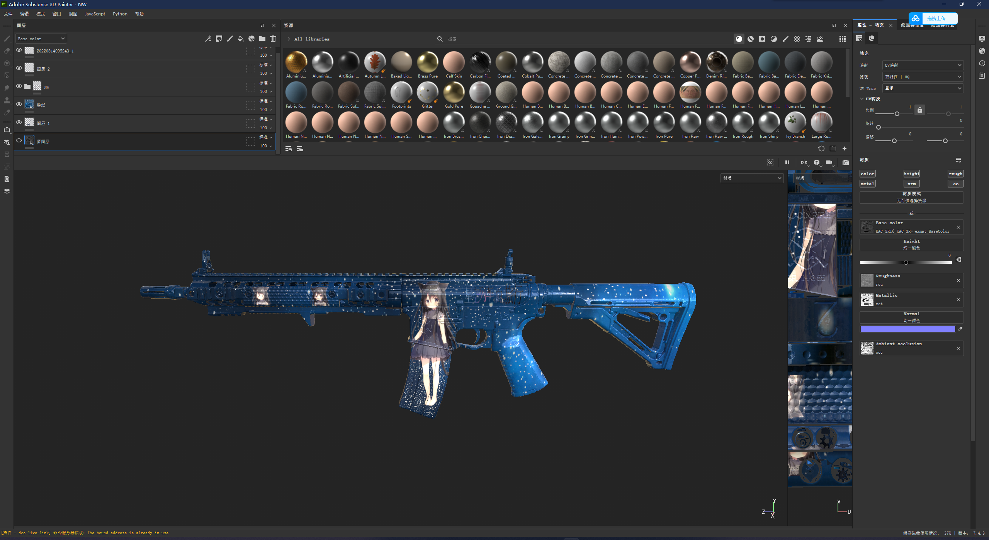Filter assets by environment maps icon
Image resolution: width=989 pixels, height=540 pixels.
(x=820, y=39)
